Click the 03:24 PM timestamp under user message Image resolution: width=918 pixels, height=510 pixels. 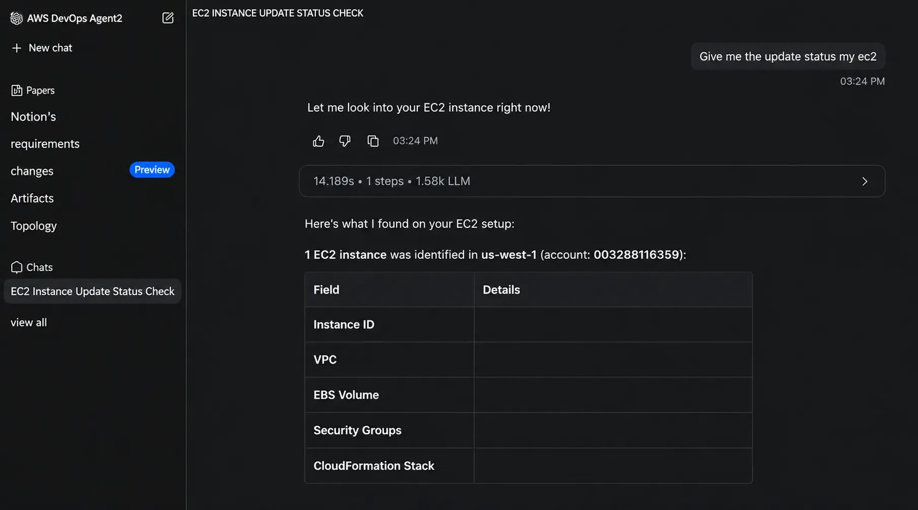[x=862, y=81]
